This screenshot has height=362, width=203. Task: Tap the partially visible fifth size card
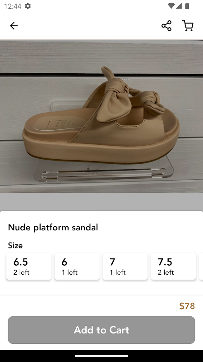point(201,266)
